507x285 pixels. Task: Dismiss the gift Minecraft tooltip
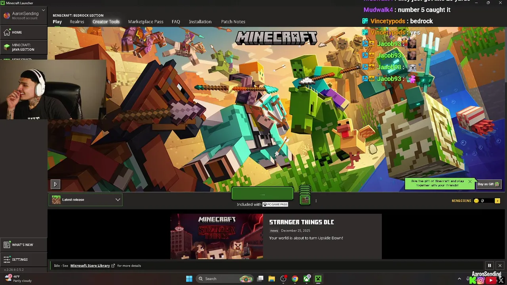470,182
